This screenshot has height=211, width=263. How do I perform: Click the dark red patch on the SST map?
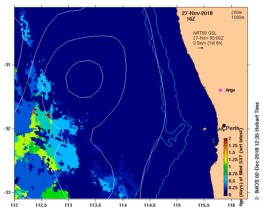coord(48,115)
